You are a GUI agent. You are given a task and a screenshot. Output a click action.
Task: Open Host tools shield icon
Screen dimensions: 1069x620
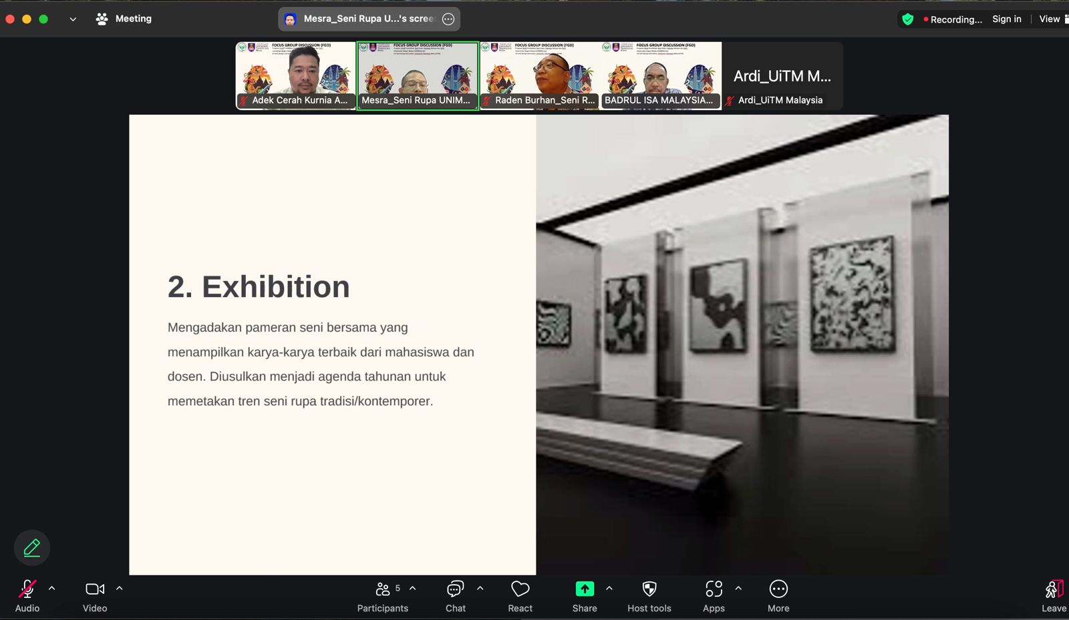coord(649,589)
